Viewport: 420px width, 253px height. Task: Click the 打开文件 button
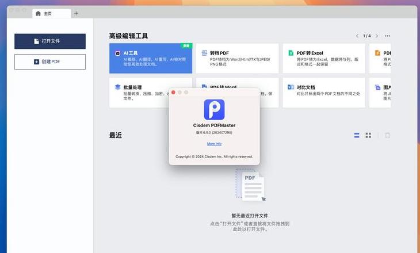point(50,41)
